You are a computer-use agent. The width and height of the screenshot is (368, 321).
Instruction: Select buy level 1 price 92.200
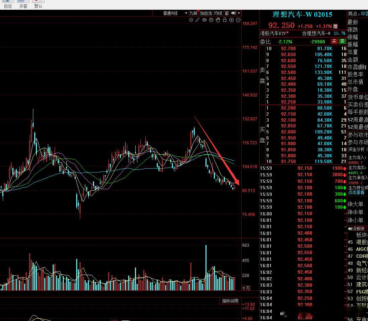coord(288,108)
